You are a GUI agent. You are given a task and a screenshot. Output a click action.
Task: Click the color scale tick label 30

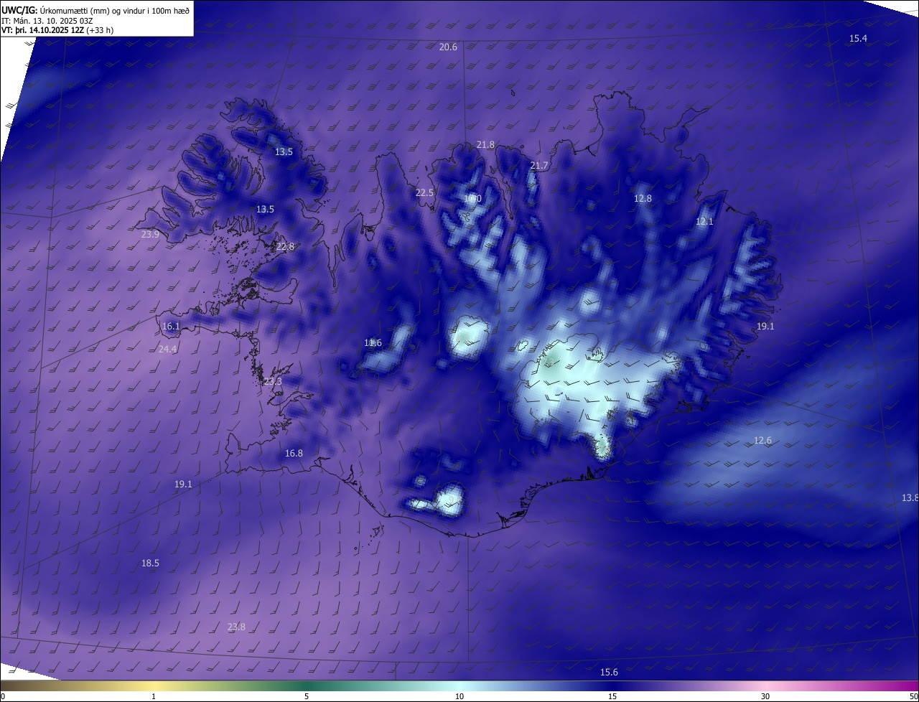click(x=765, y=696)
